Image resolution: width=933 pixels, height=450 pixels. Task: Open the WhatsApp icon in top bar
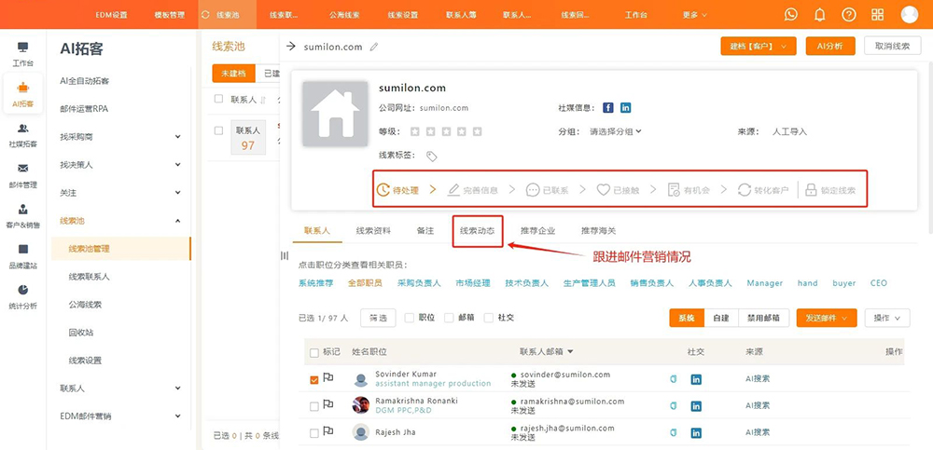pos(790,14)
